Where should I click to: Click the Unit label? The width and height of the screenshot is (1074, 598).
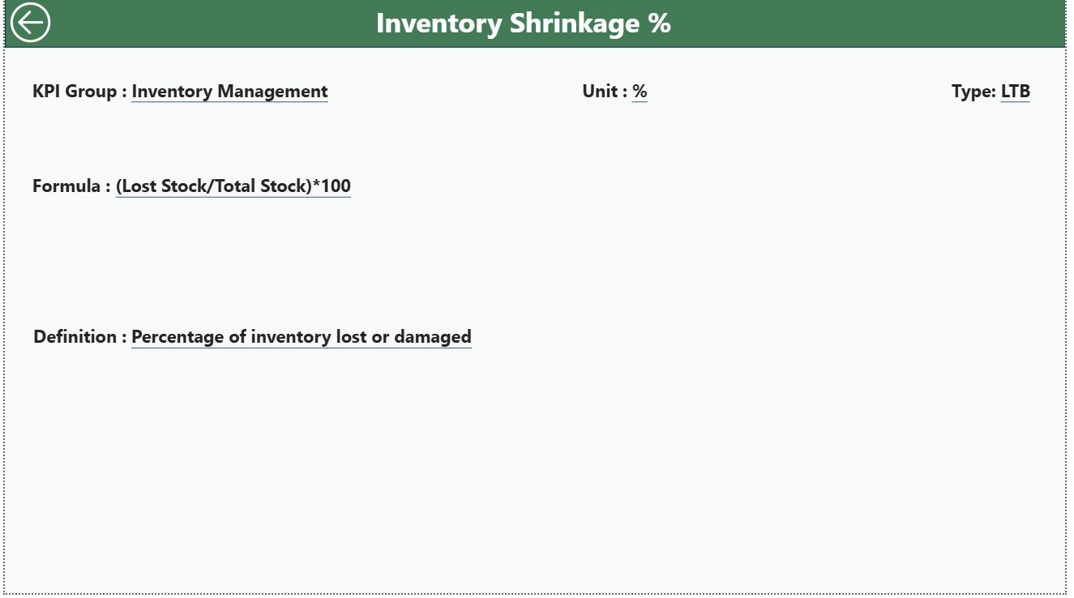[x=600, y=92]
